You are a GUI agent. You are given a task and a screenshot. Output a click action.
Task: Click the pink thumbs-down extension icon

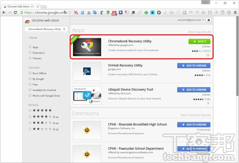tap(127, 12)
